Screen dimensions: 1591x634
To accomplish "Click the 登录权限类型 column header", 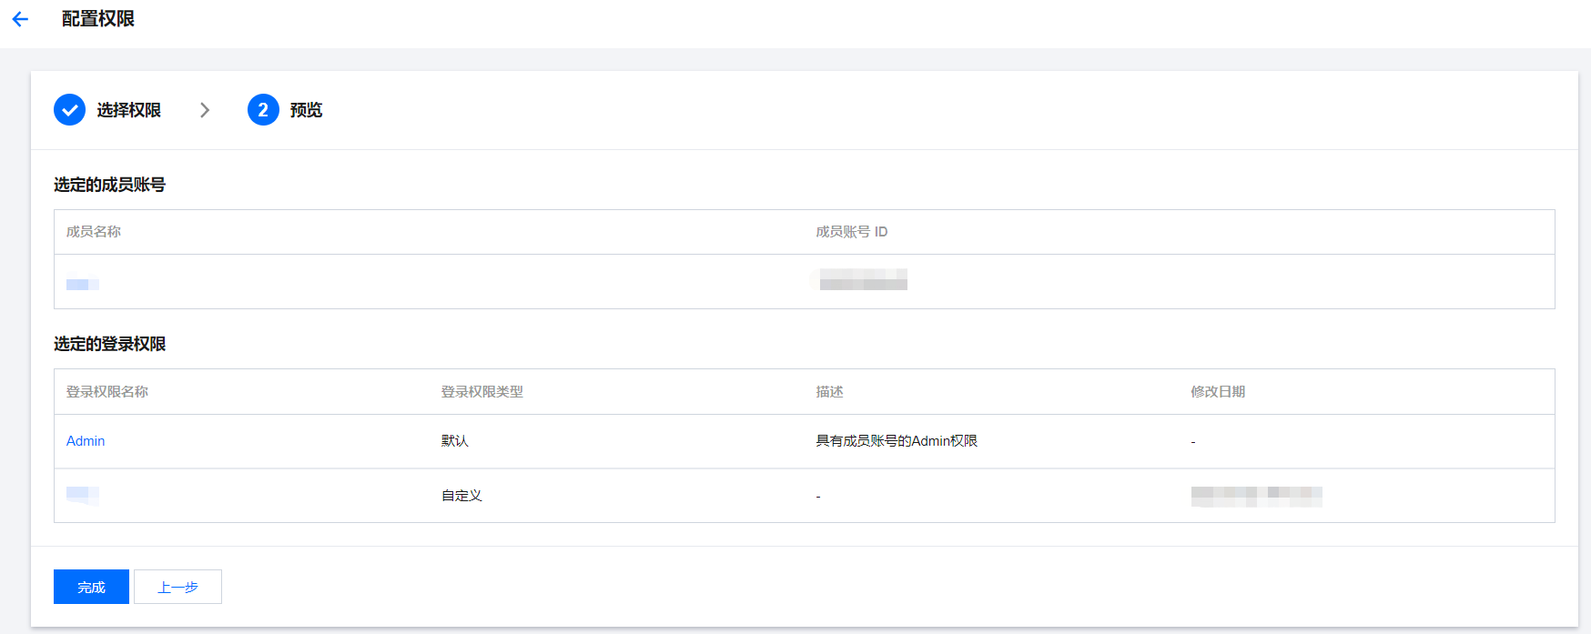I will 481,392.
